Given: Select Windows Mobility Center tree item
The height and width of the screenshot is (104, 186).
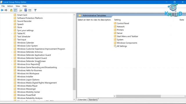Looking at the screenshot, I should pos(28,92).
